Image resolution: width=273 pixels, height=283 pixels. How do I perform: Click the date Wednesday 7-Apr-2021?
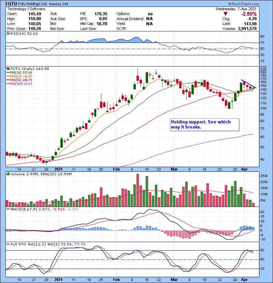tap(236, 9)
